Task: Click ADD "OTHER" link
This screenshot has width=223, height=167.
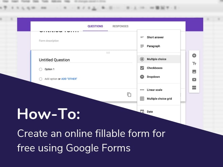Action: point(69,79)
